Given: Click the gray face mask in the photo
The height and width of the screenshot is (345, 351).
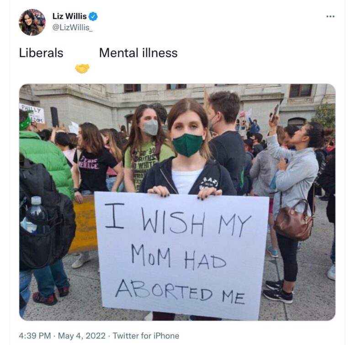Looking at the screenshot, I should tap(150, 128).
